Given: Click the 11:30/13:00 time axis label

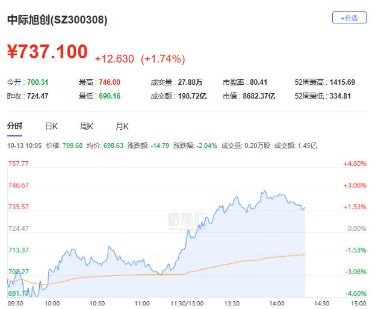Looking at the screenshot, I should [x=187, y=303].
